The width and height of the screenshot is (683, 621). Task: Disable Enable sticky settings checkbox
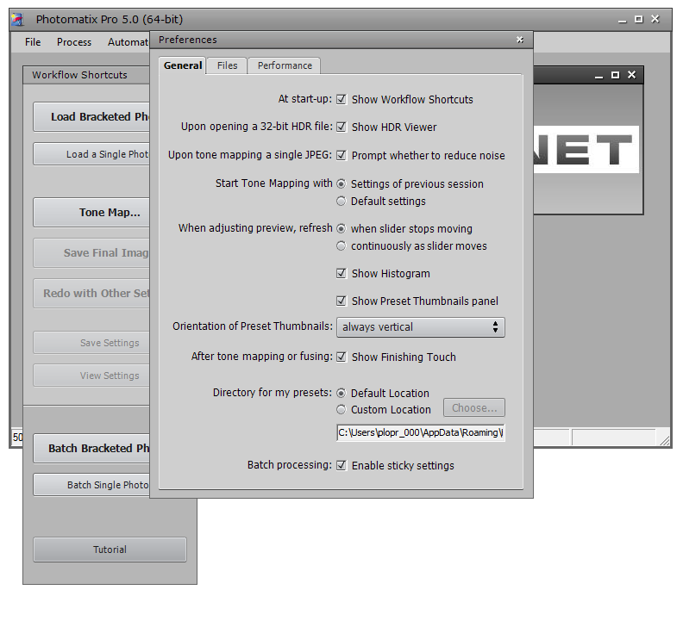(x=341, y=466)
